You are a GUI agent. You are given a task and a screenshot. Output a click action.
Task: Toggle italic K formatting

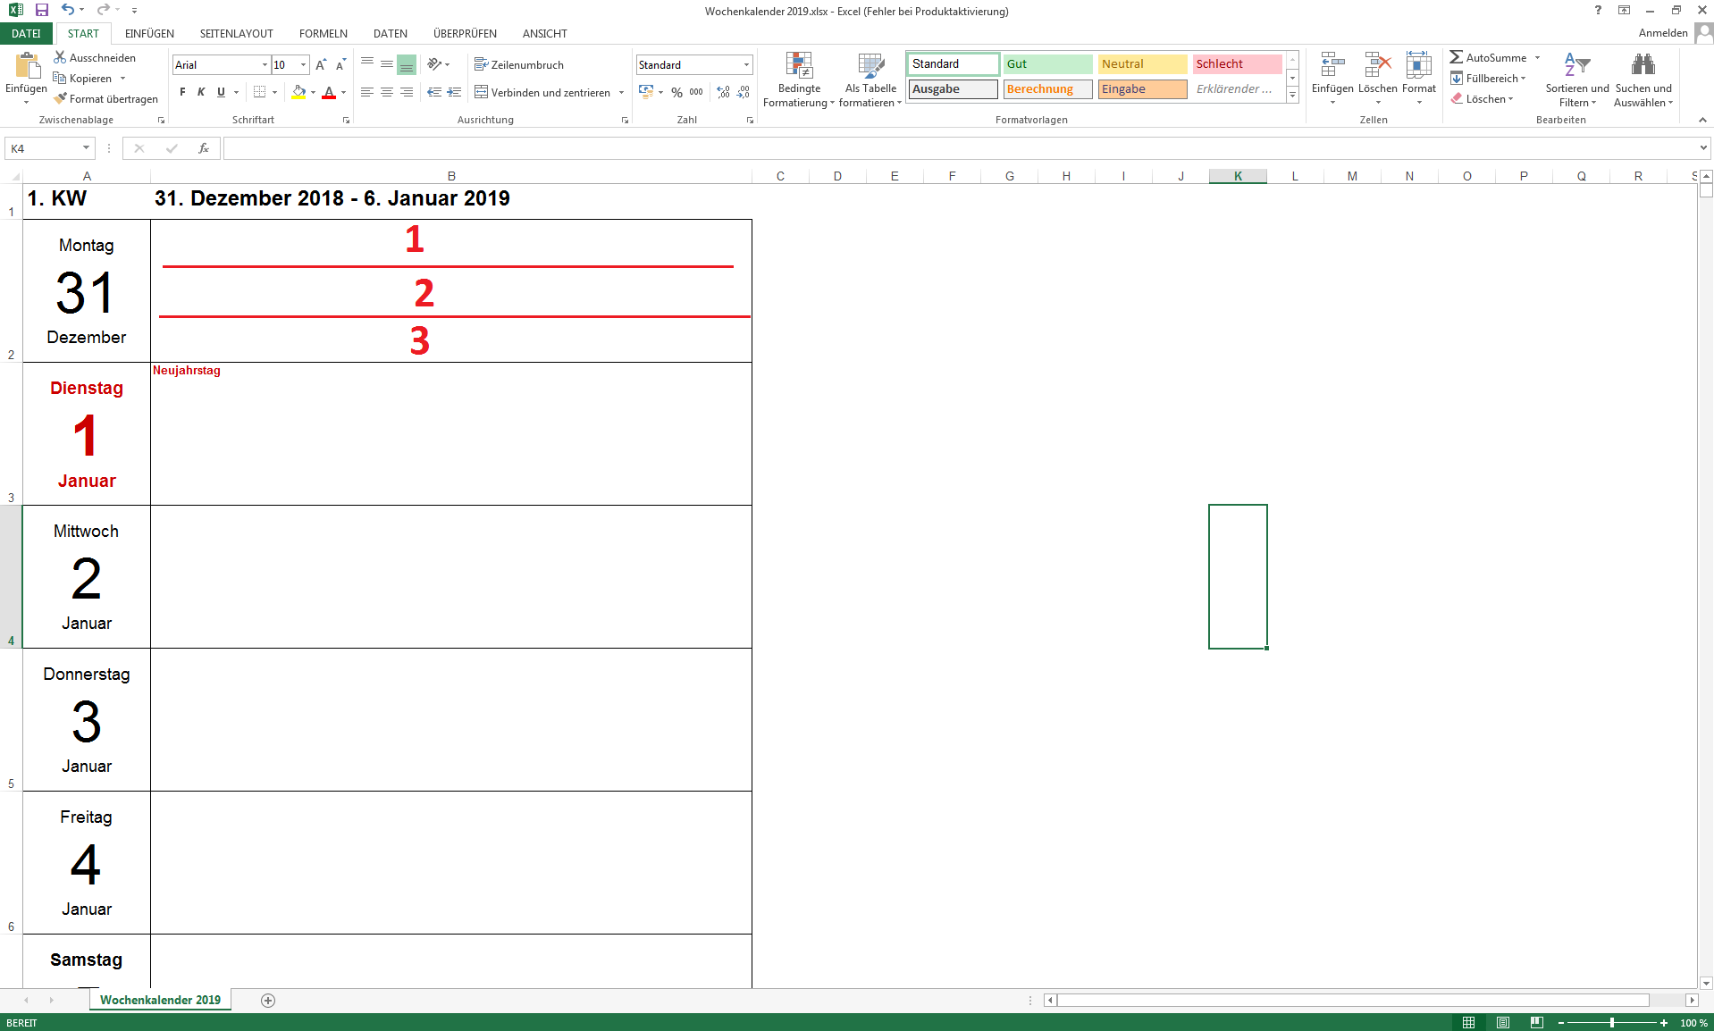pyautogui.click(x=201, y=92)
